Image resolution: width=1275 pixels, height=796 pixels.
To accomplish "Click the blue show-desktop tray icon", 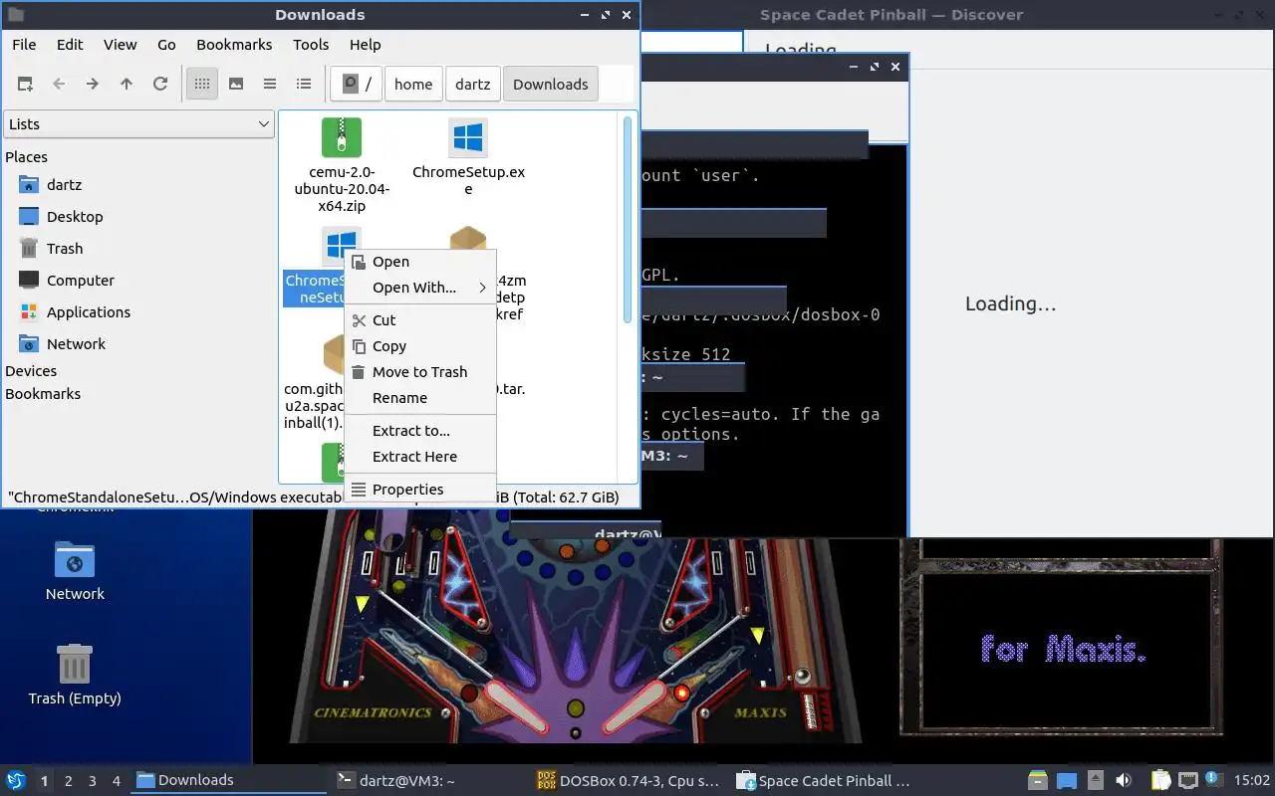I will [x=1067, y=781].
